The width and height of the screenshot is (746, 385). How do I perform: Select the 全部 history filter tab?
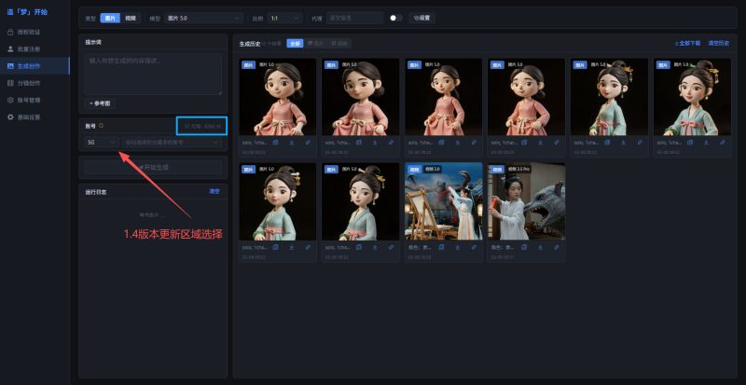(x=295, y=43)
